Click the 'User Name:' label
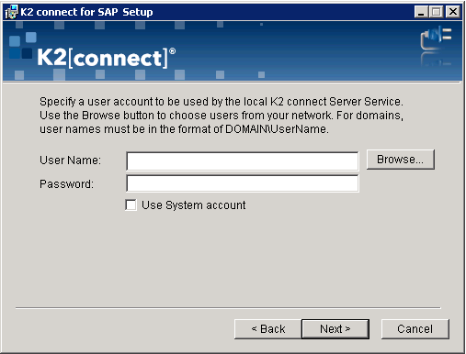Viewport: 466px width, 354px height. (70, 160)
